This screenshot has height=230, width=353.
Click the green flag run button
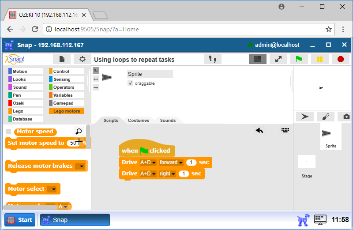[299, 59]
